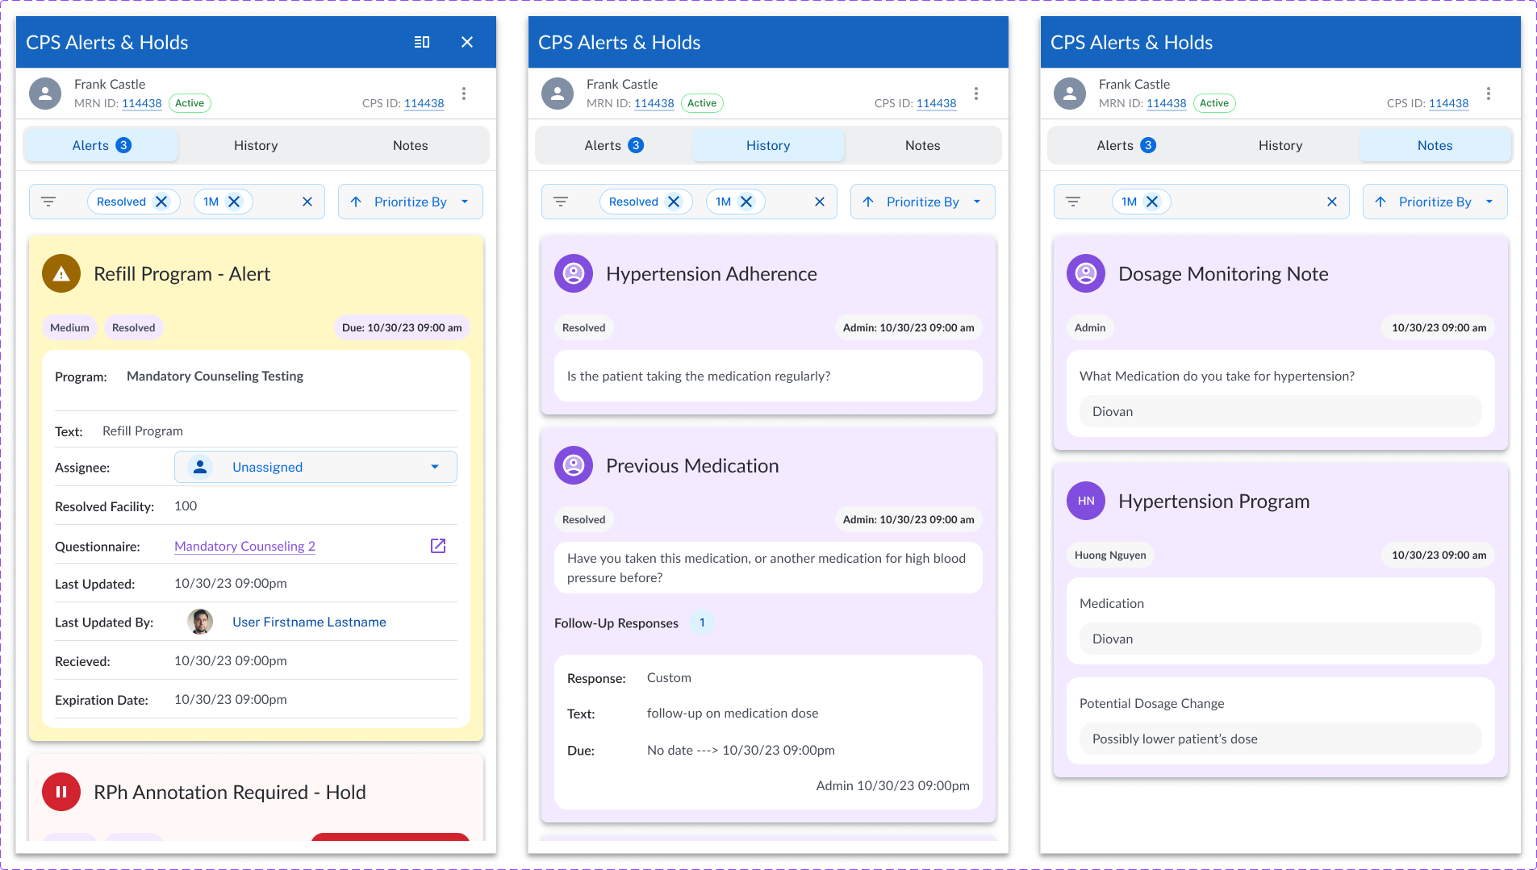1537x870 pixels.
Task: Click the yellow warning icon on Refill Program alert
Action: 61,274
